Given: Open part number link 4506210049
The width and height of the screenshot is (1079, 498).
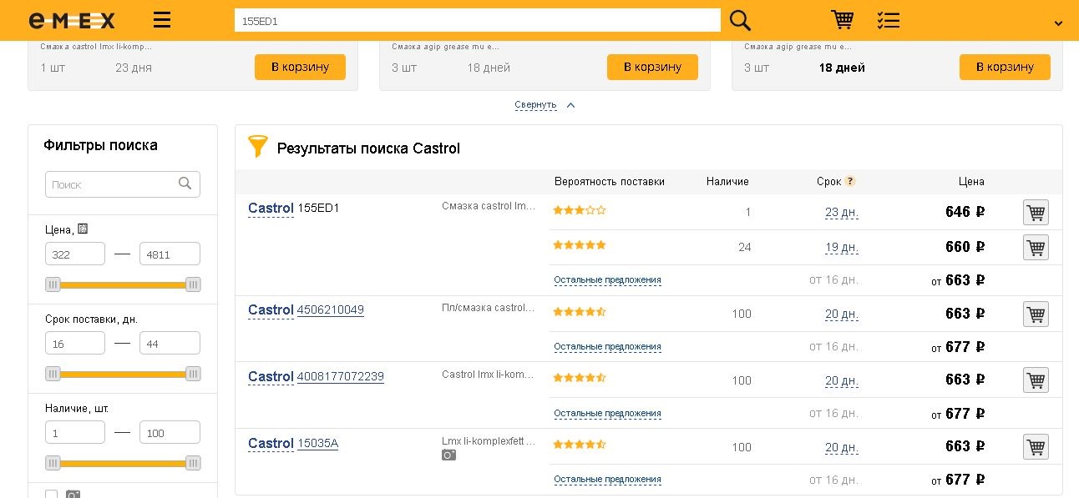Looking at the screenshot, I should pos(331,309).
